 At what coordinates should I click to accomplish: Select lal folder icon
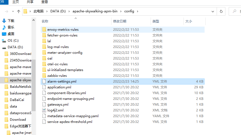tap(44, 41)
